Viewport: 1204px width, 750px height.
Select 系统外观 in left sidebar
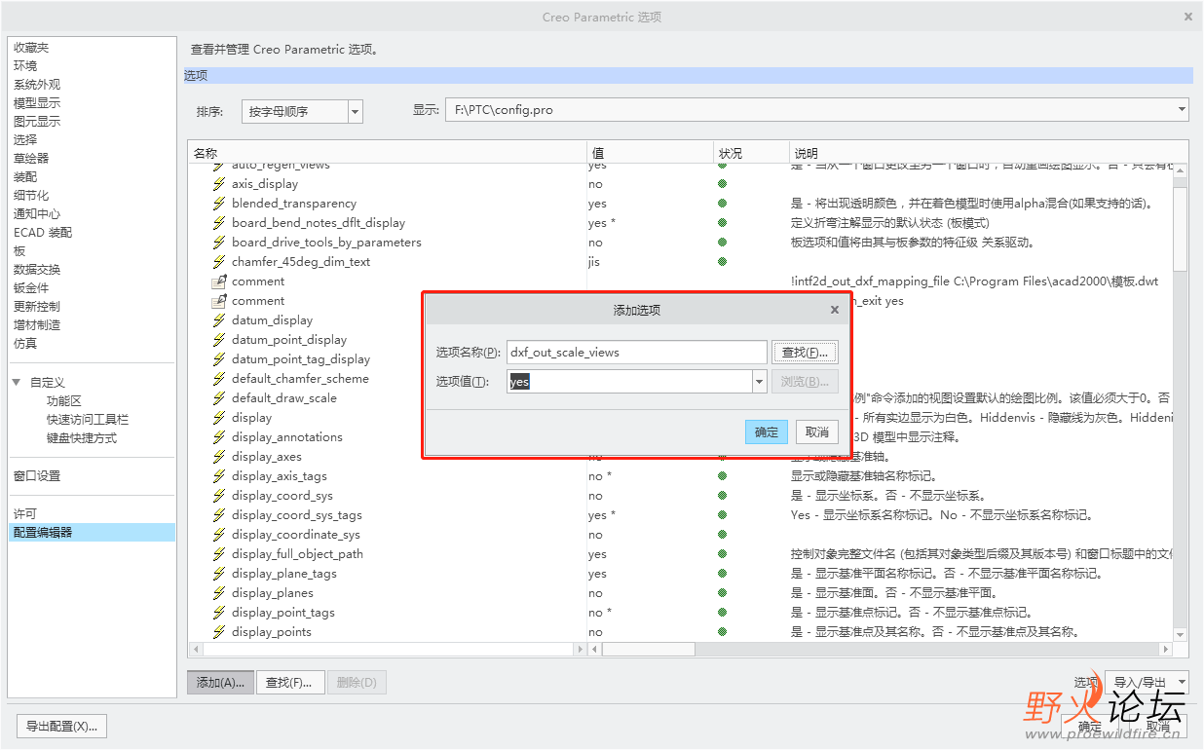(x=37, y=85)
